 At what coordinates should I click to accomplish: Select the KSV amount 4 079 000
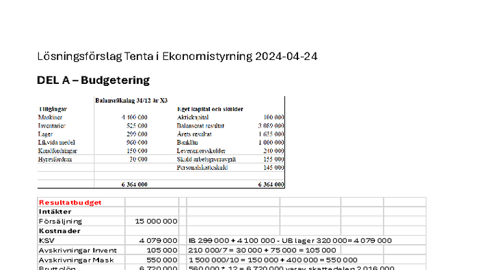point(158,241)
